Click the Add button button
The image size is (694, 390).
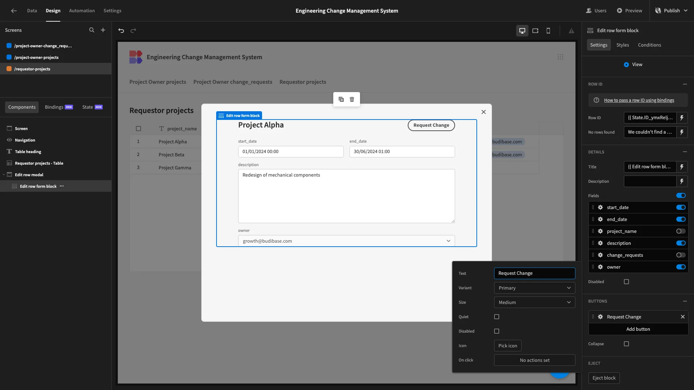[638, 329]
